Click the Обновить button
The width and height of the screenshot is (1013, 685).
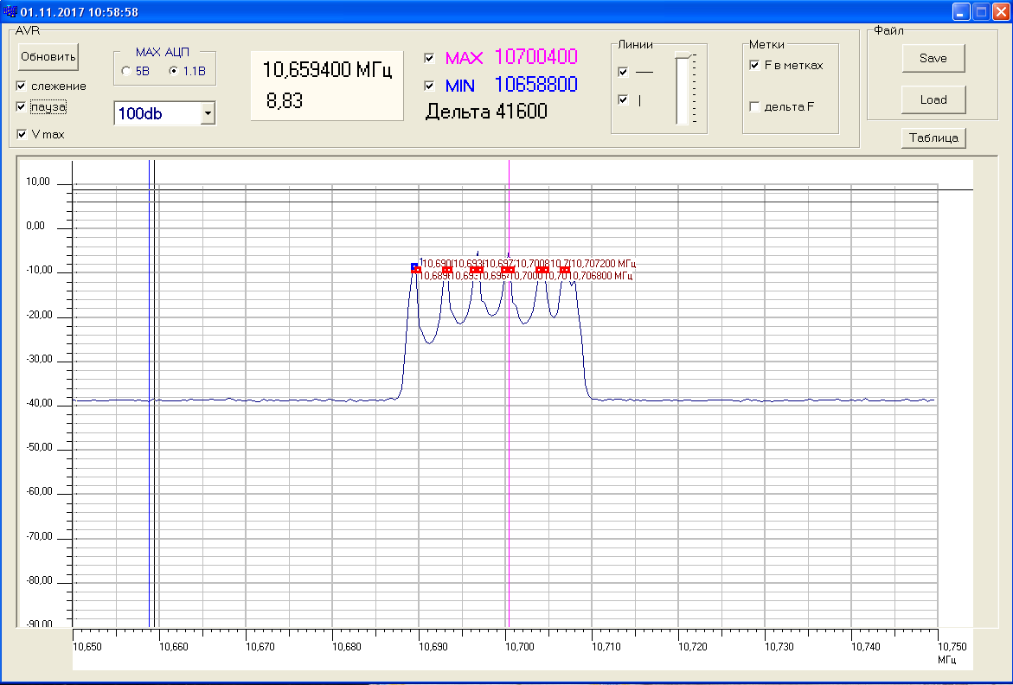[48, 57]
